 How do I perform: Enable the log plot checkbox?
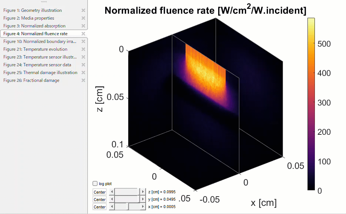click(95, 184)
